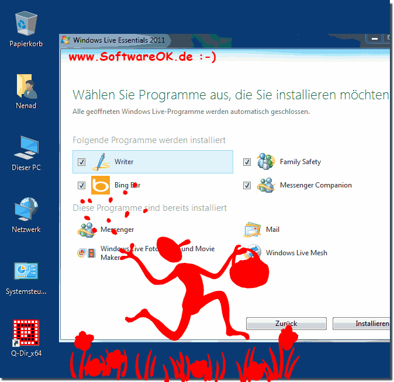Minimize the Windows Live Essentials window

click(374, 39)
